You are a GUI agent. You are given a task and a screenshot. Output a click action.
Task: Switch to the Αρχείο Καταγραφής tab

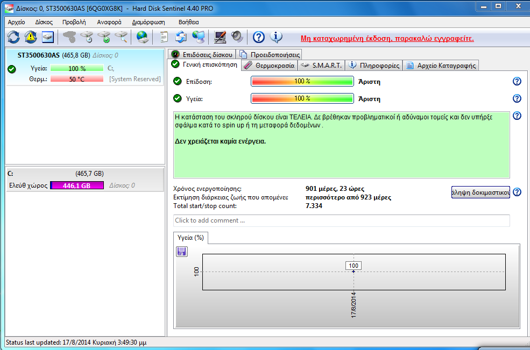click(x=441, y=66)
